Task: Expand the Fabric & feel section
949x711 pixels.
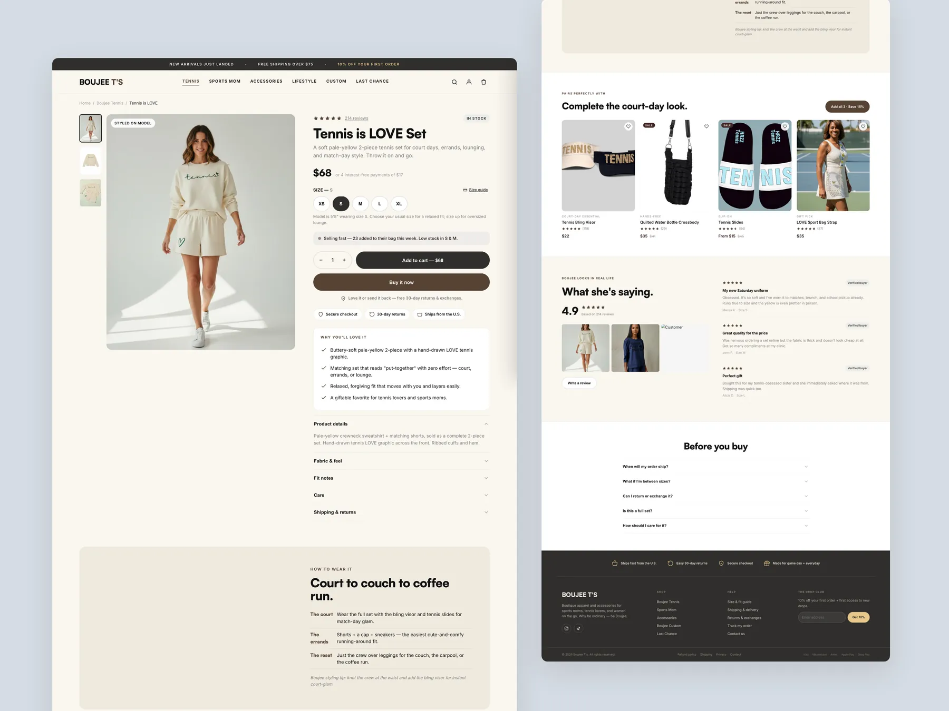Action: pyautogui.click(x=401, y=461)
